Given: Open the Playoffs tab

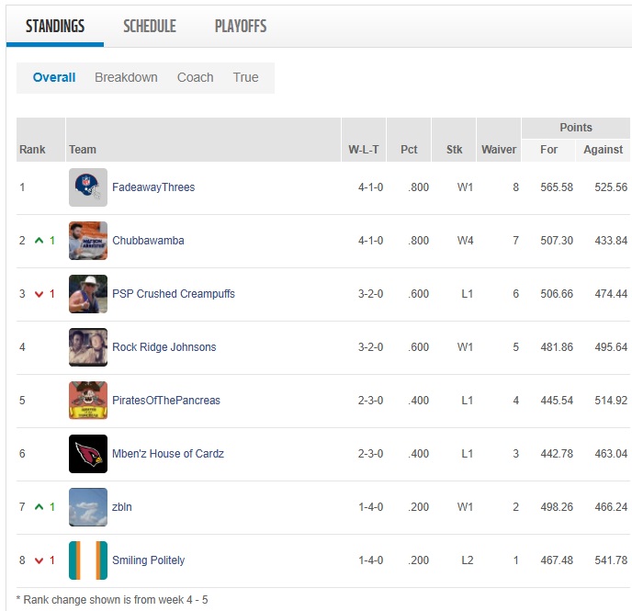Looking at the screenshot, I should [241, 27].
